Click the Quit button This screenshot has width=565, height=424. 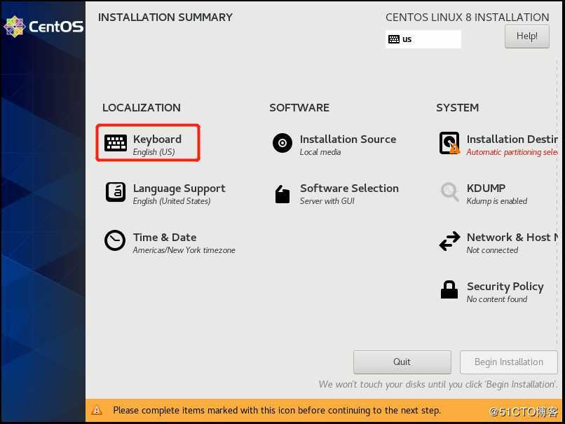click(402, 362)
